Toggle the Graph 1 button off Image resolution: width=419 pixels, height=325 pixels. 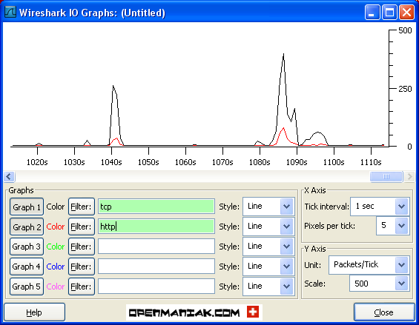(x=27, y=207)
